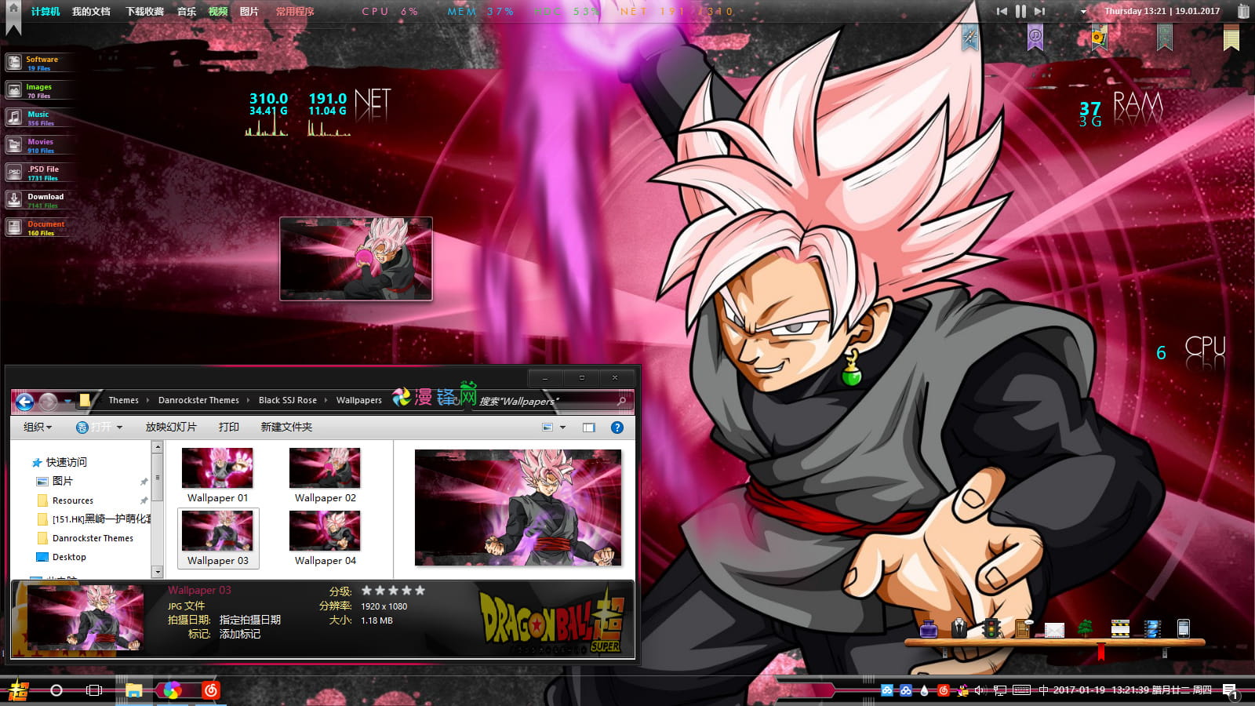
Task: Open the envelope mail dock icon
Action: tap(1054, 630)
